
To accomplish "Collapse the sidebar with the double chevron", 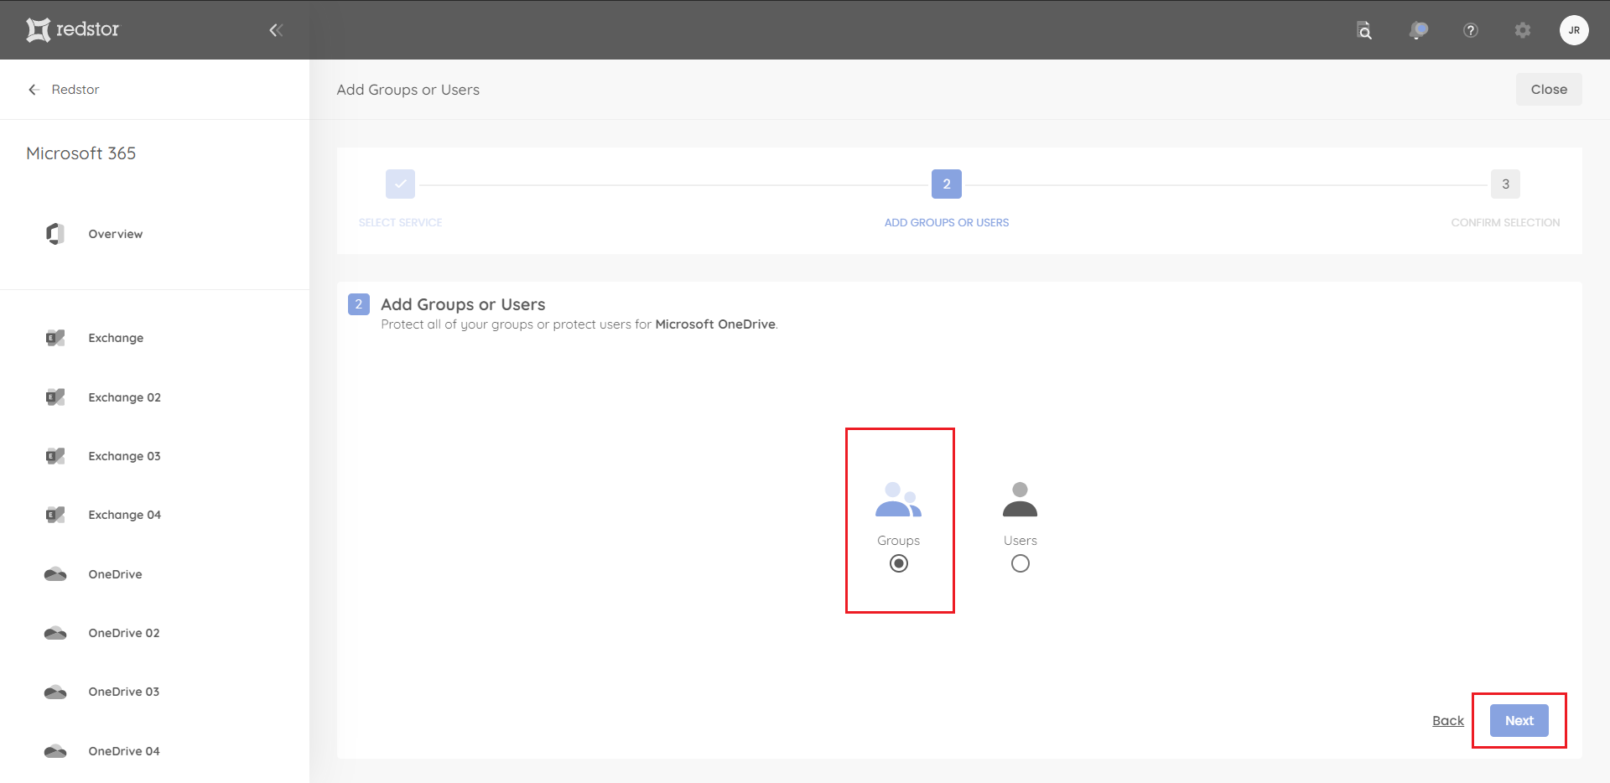I will click(x=276, y=30).
